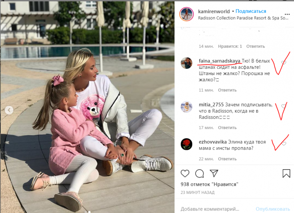
Task: Go to previous photo with left arrow
Action: point(9,110)
